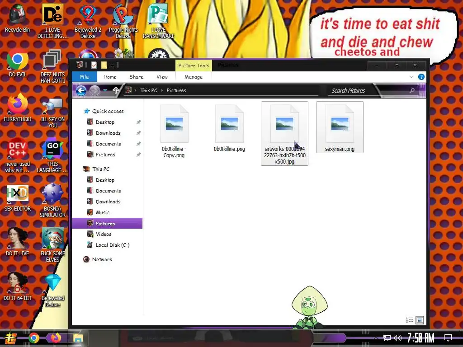Open the notification center icon
The width and height of the screenshot is (463, 347).
coord(448,338)
